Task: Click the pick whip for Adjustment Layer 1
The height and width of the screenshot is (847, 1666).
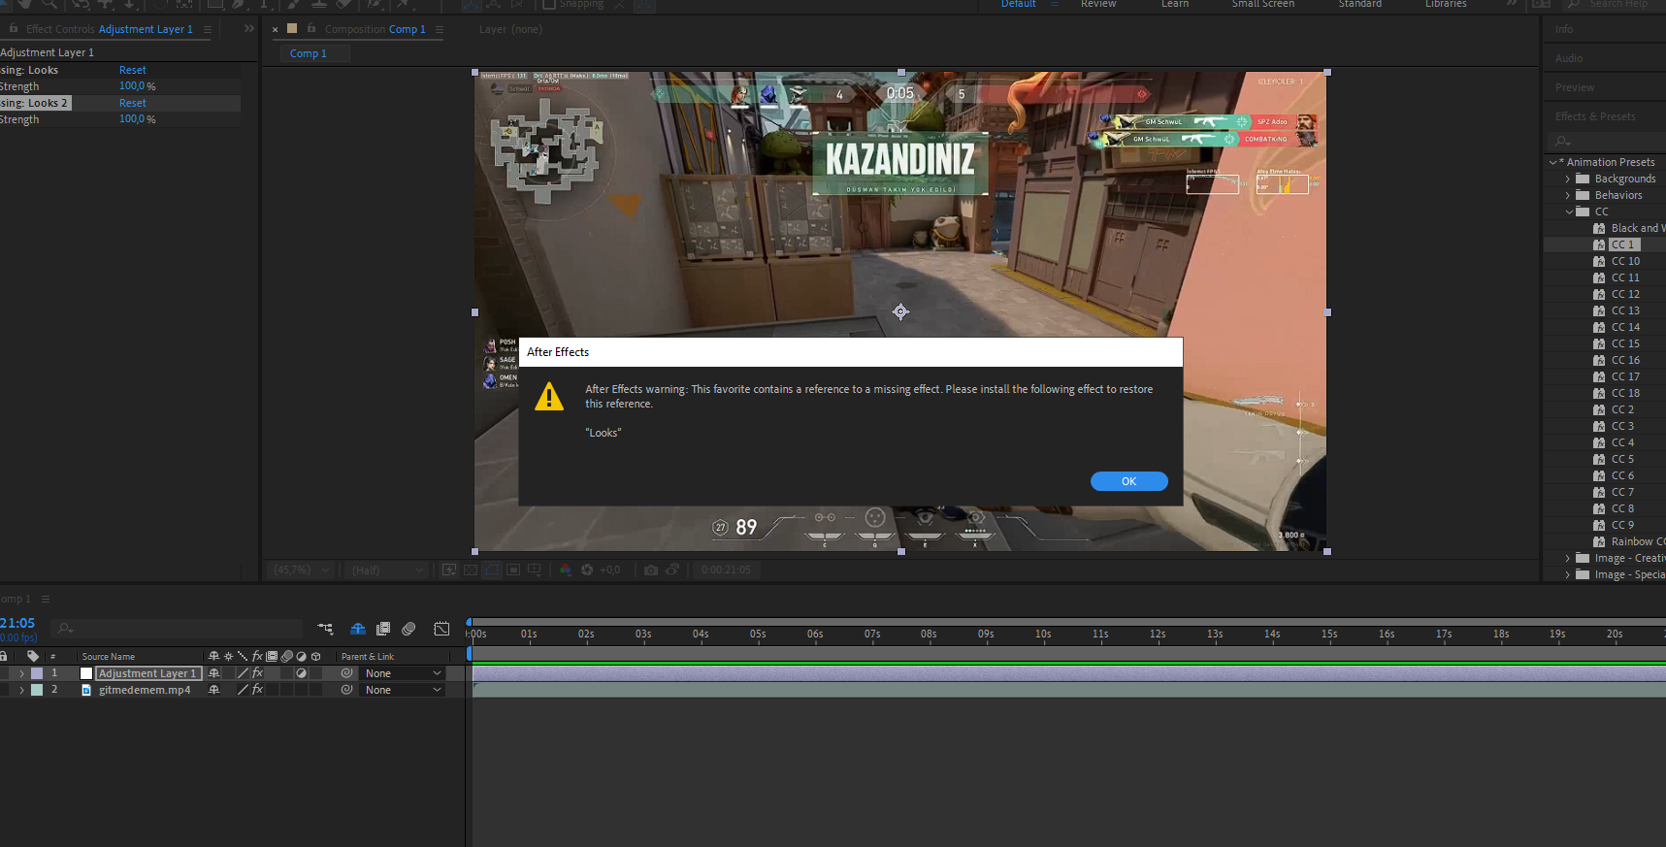Action: [346, 673]
